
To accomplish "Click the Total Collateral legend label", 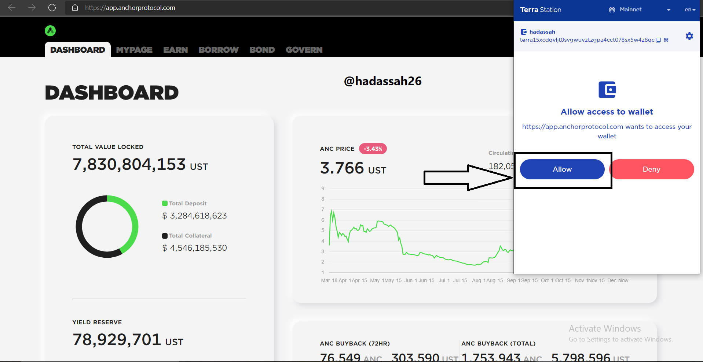I will (x=190, y=236).
